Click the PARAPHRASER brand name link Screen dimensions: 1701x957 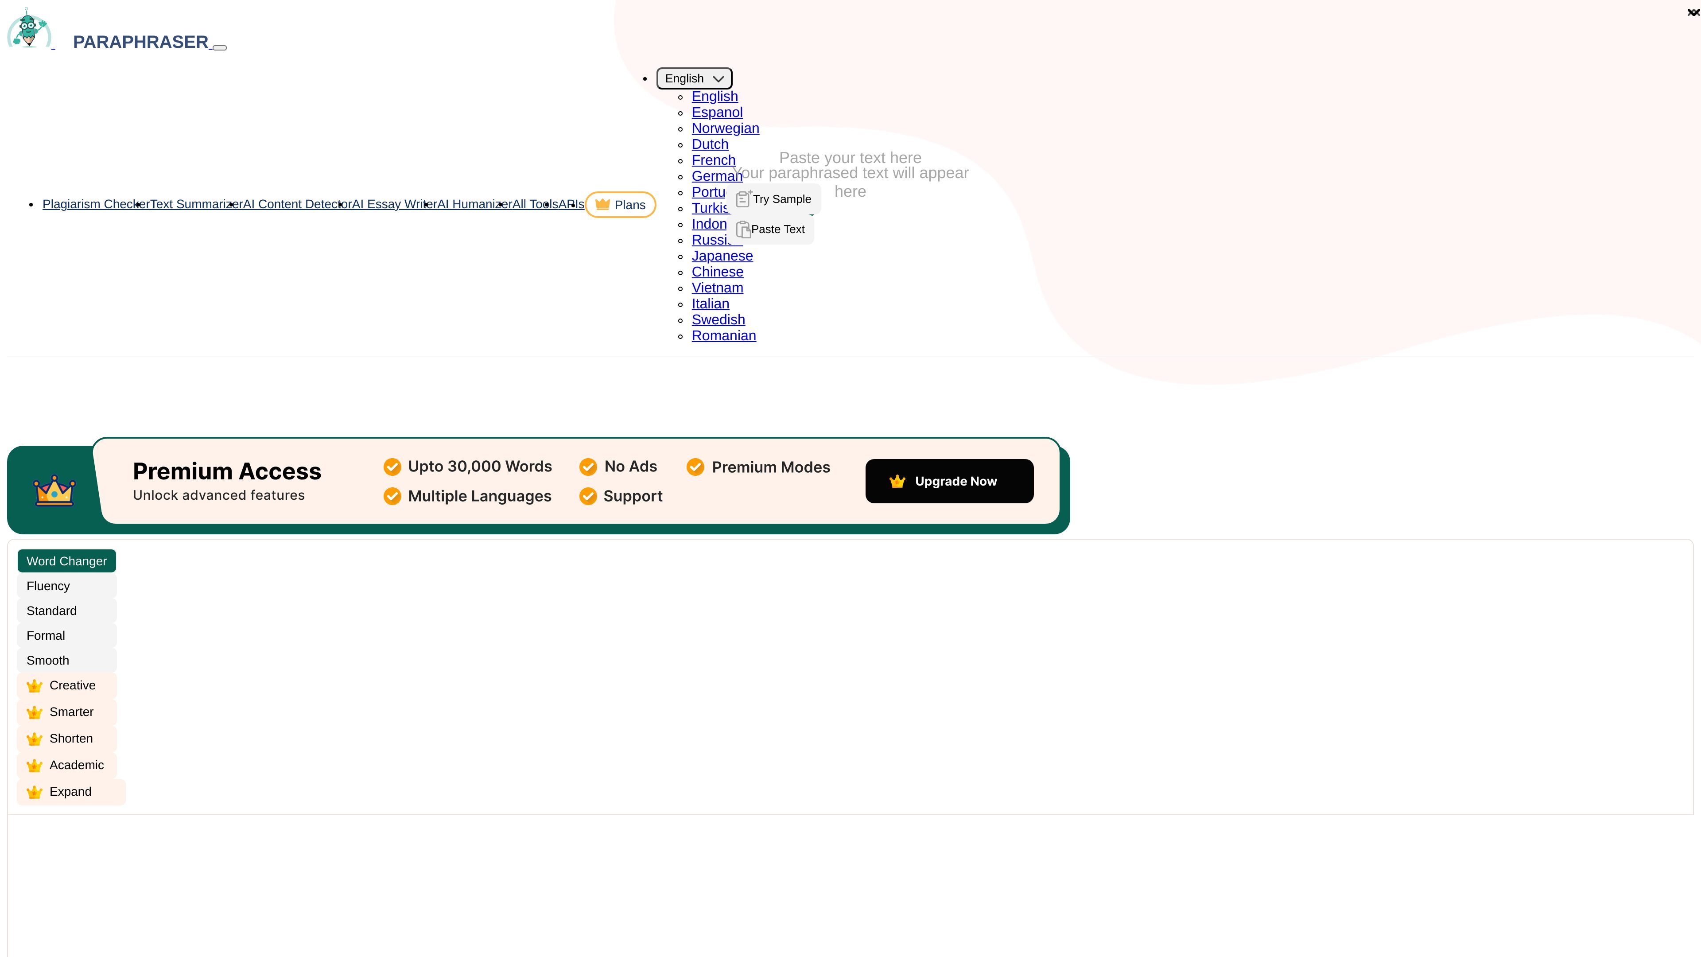(141, 42)
